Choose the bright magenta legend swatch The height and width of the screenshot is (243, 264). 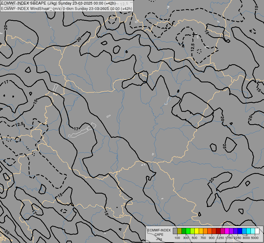pyautogui.click(x=227, y=231)
